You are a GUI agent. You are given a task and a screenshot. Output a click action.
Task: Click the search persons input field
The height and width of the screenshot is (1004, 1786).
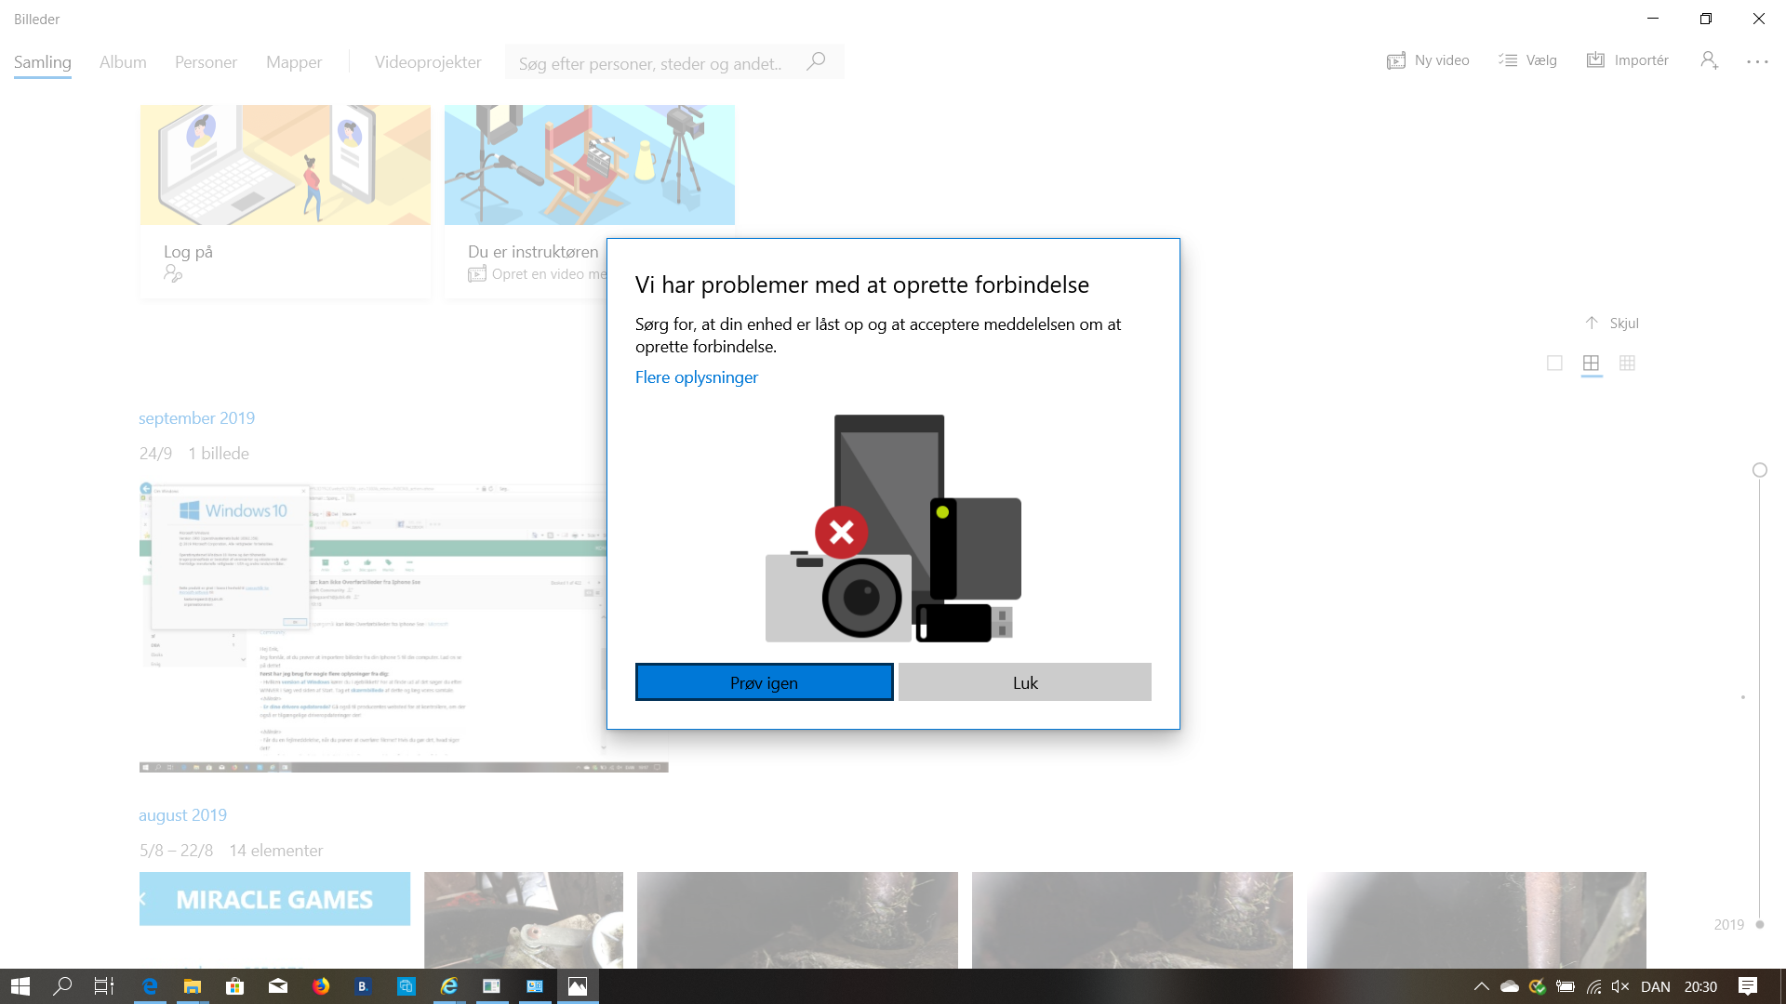pos(651,63)
